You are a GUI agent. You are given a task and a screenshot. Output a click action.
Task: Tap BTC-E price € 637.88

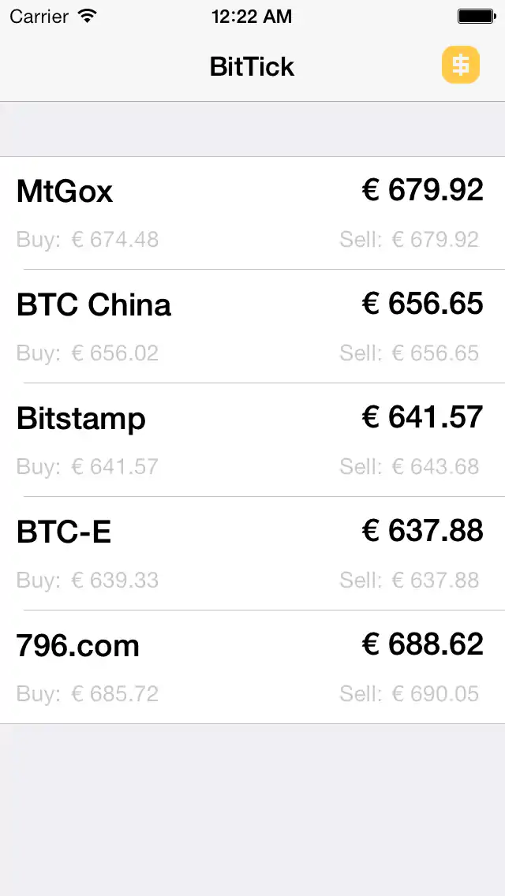click(423, 530)
